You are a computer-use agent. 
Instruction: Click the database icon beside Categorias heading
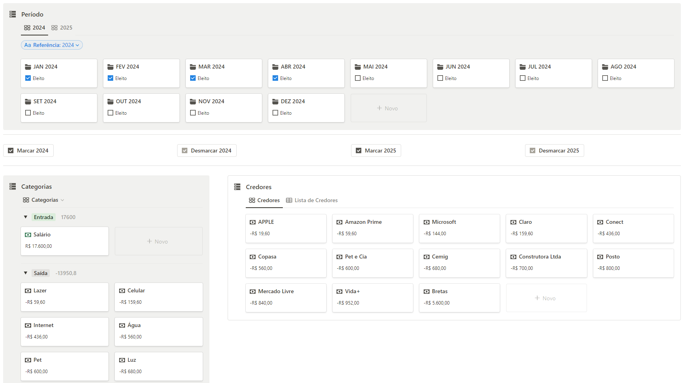point(13,186)
